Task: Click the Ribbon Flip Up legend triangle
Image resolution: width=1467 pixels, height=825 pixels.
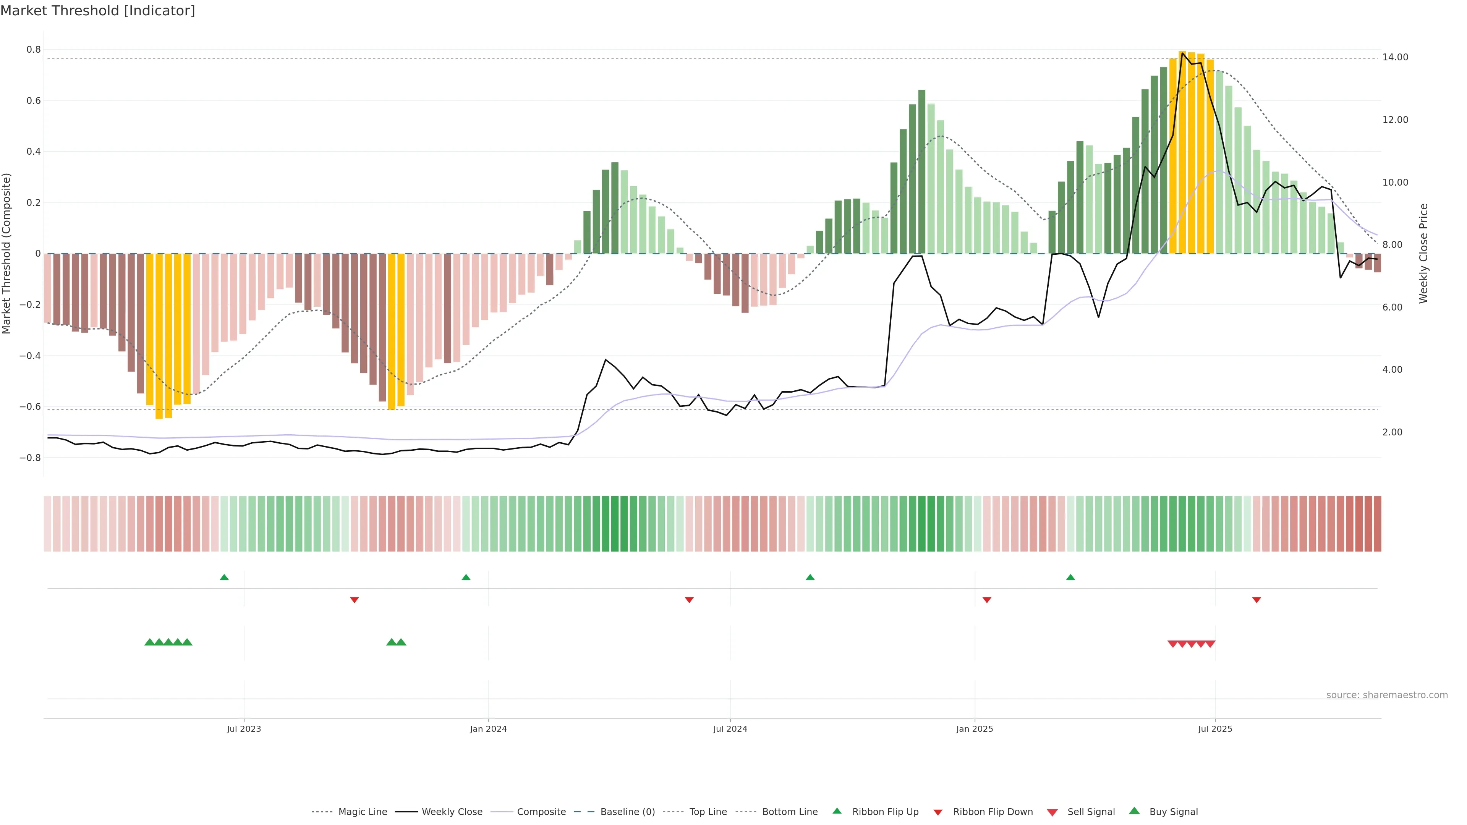Action: 837,811
